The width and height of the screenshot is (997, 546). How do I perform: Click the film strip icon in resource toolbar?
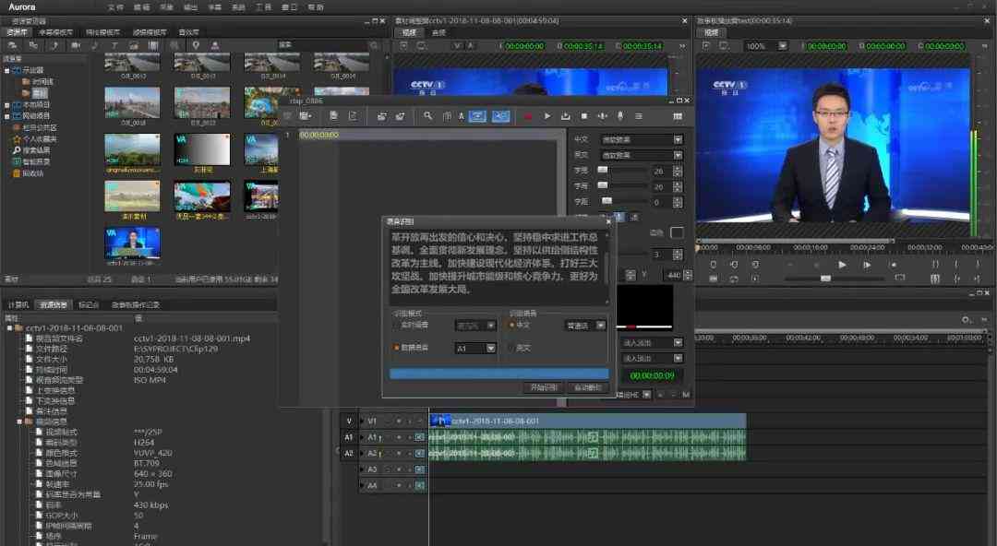153,45
